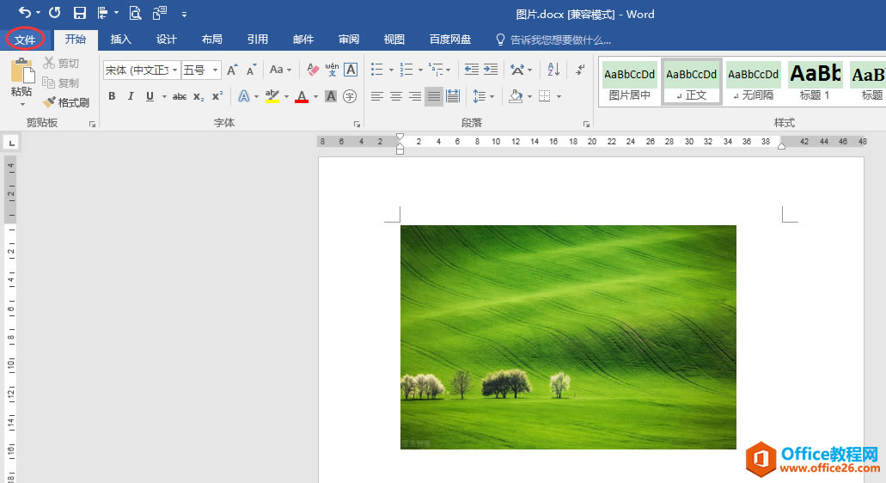Click the Save floppy disk icon
The height and width of the screenshot is (483, 886).
point(80,13)
